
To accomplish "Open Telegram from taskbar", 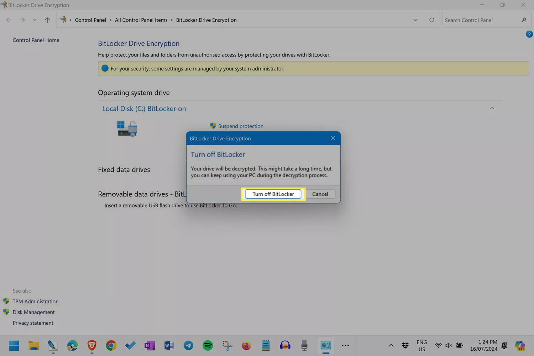I will click(188, 346).
